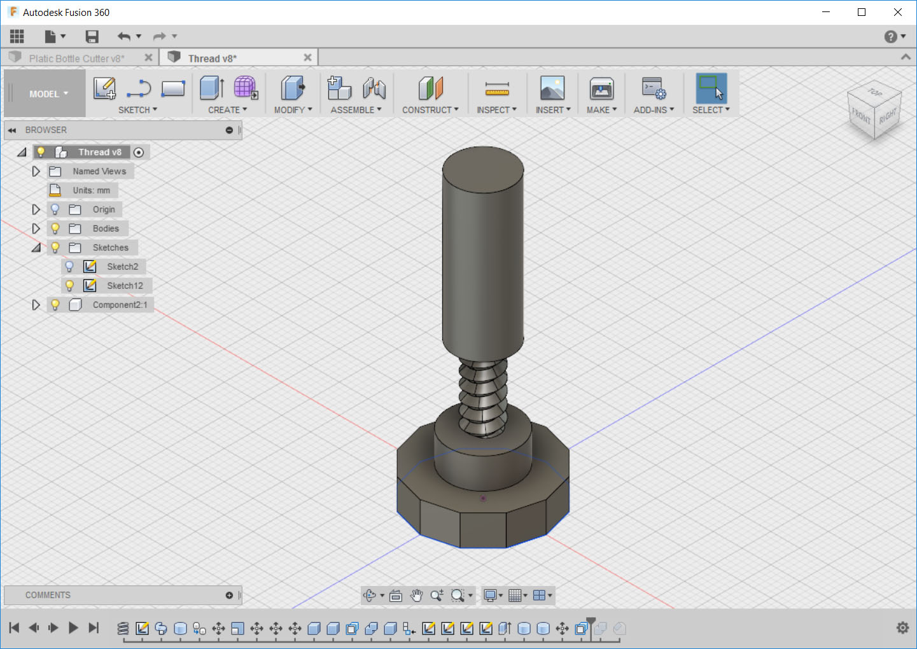Viewport: 917px width, 649px height.
Task: Open the SKETCH menu
Action: 137,110
